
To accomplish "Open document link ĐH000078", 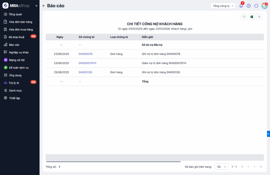I will coord(85,54).
